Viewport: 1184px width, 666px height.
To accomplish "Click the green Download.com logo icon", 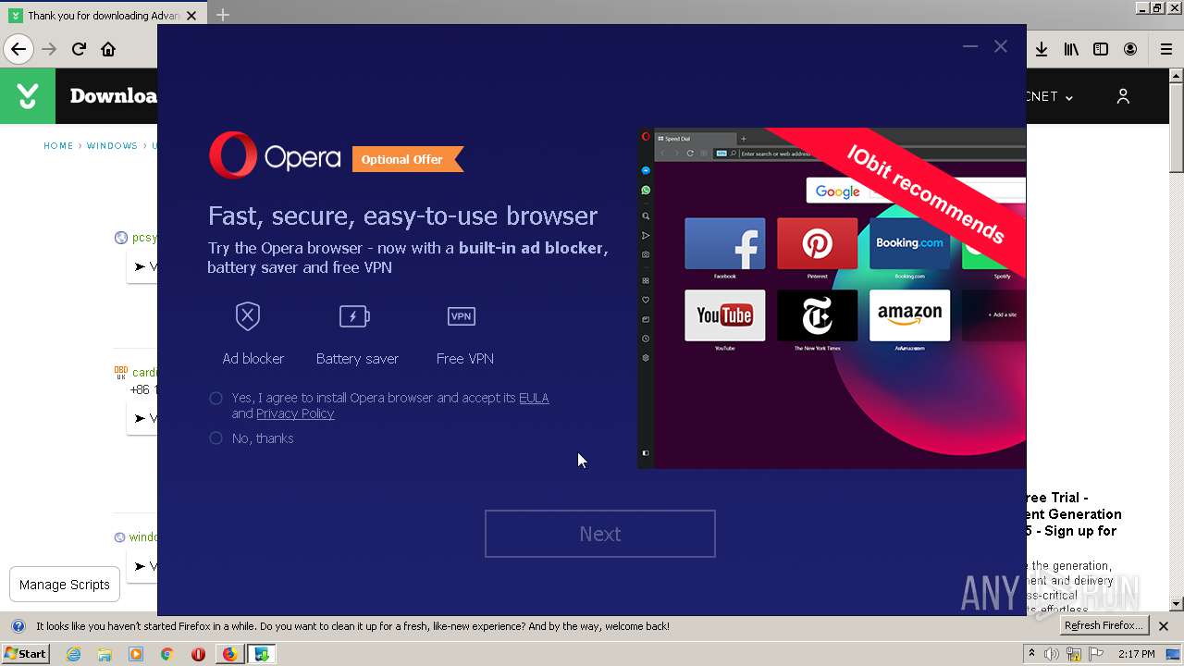I will (x=28, y=96).
